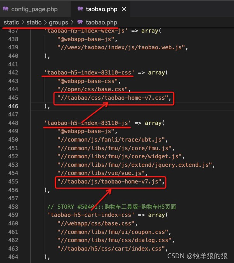Click line number 442 in gutter
Viewport: 234px width, 263px height.
tap(13, 73)
